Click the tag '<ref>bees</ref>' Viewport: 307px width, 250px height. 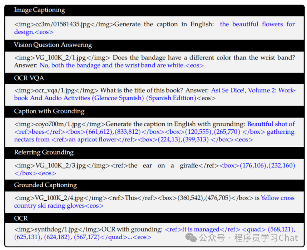40,132
